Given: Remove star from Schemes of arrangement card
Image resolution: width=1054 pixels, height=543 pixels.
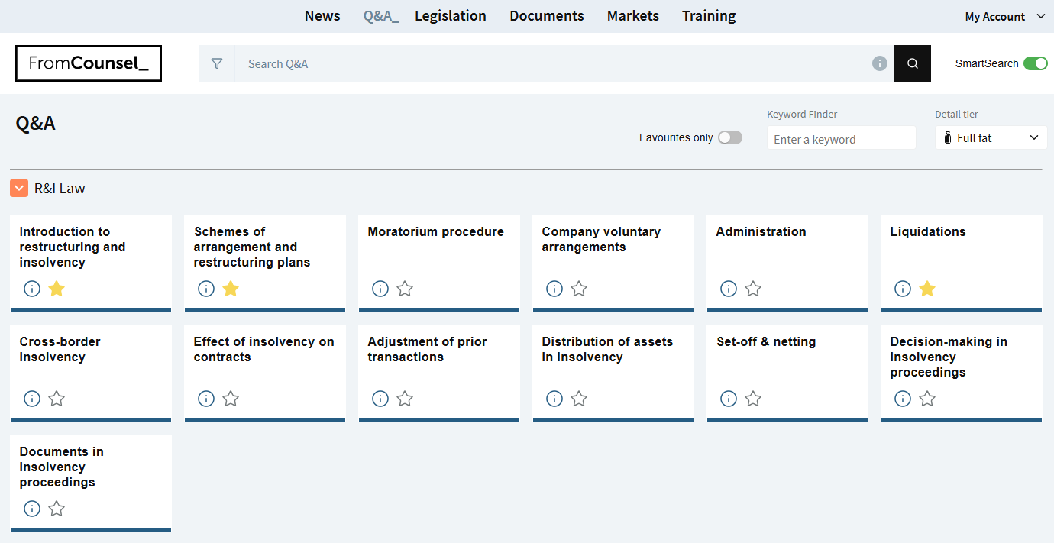Looking at the screenshot, I should click(x=231, y=289).
